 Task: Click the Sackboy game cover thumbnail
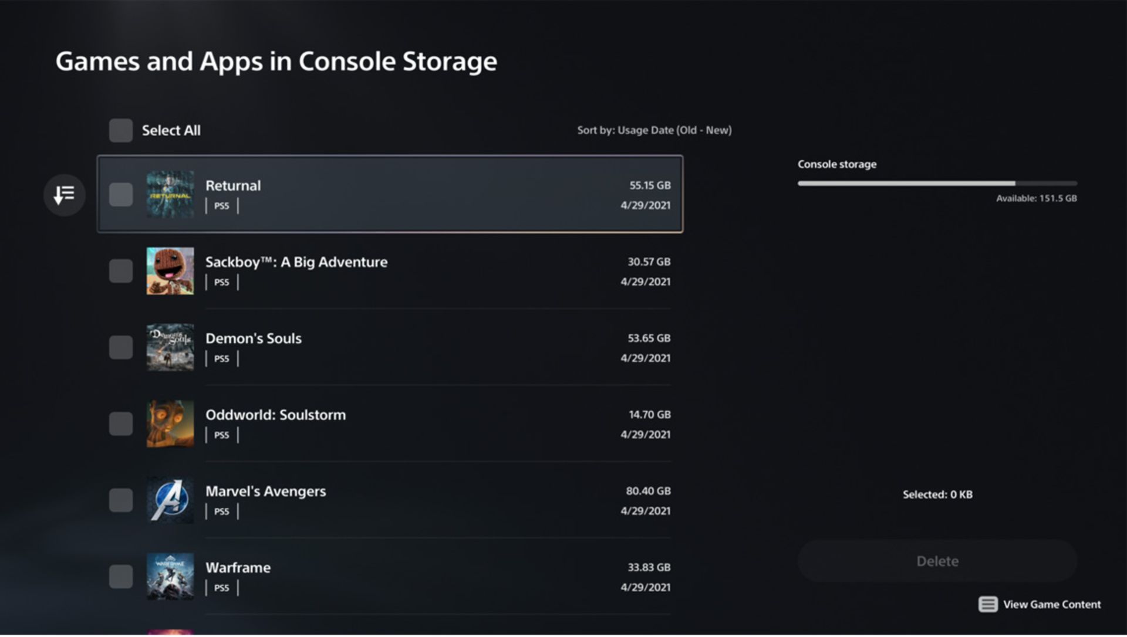pyautogui.click(x=170, y=271)
